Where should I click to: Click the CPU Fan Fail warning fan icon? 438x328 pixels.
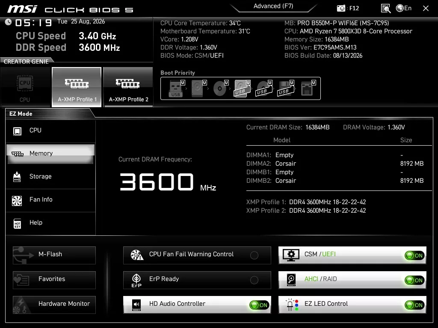pos(137,255)
